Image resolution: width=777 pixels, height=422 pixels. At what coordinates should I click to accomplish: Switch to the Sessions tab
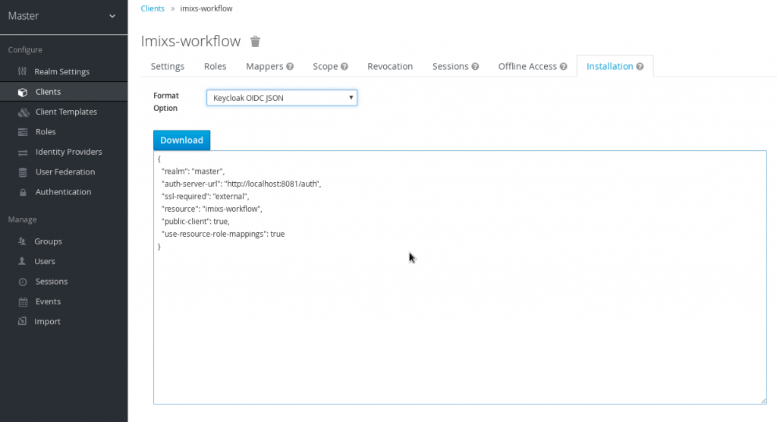point(450,67)
